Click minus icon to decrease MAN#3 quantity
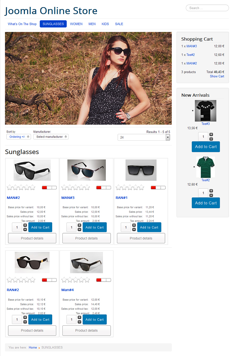 pos(79,230)
